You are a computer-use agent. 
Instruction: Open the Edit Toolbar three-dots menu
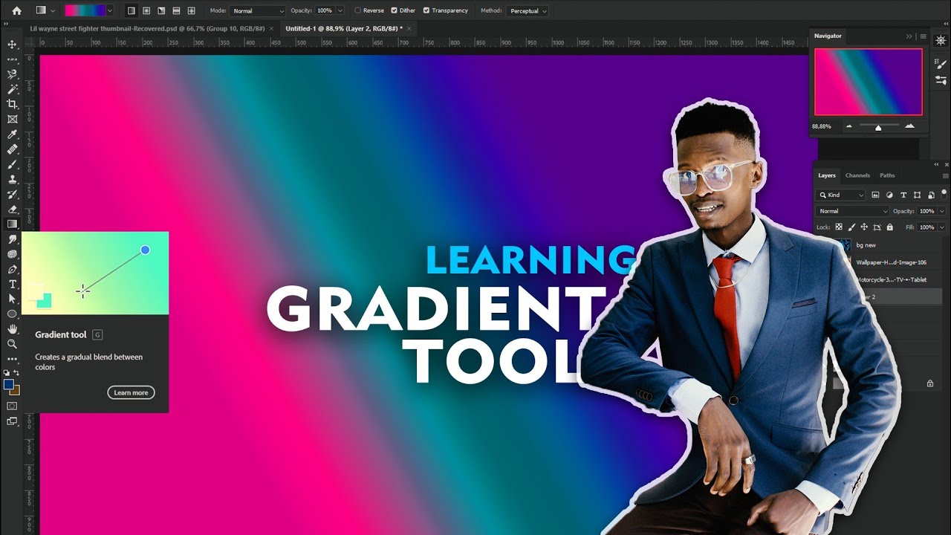12,359
